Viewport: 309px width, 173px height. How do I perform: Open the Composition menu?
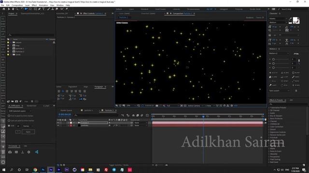click(x=17, y=5)
